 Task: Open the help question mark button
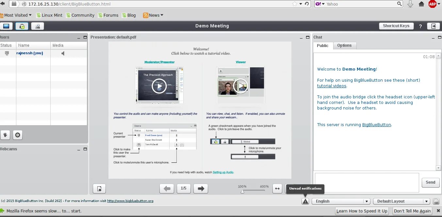click(x=420, y=26)
